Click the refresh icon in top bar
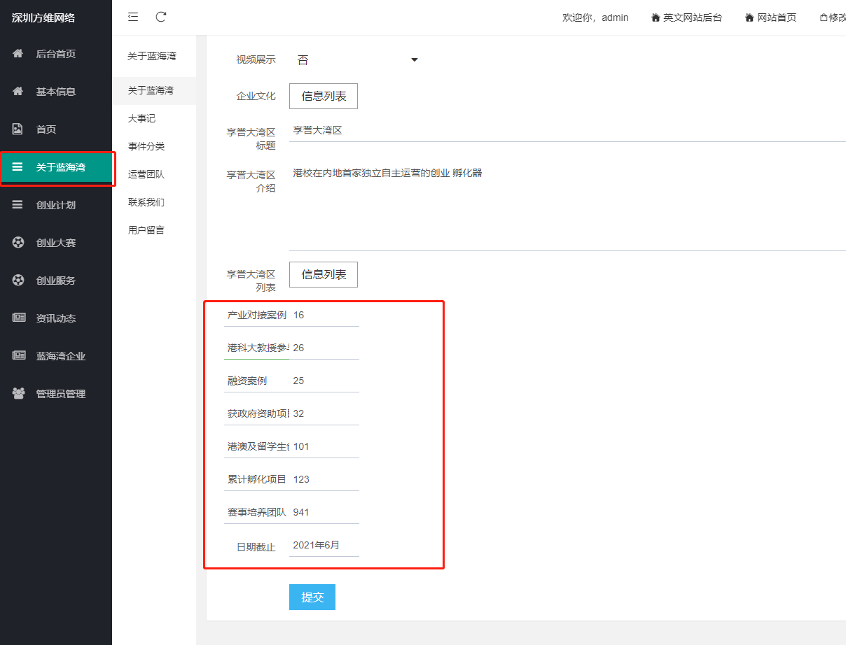This screenshot has height=645, width=846. point(161,17)
